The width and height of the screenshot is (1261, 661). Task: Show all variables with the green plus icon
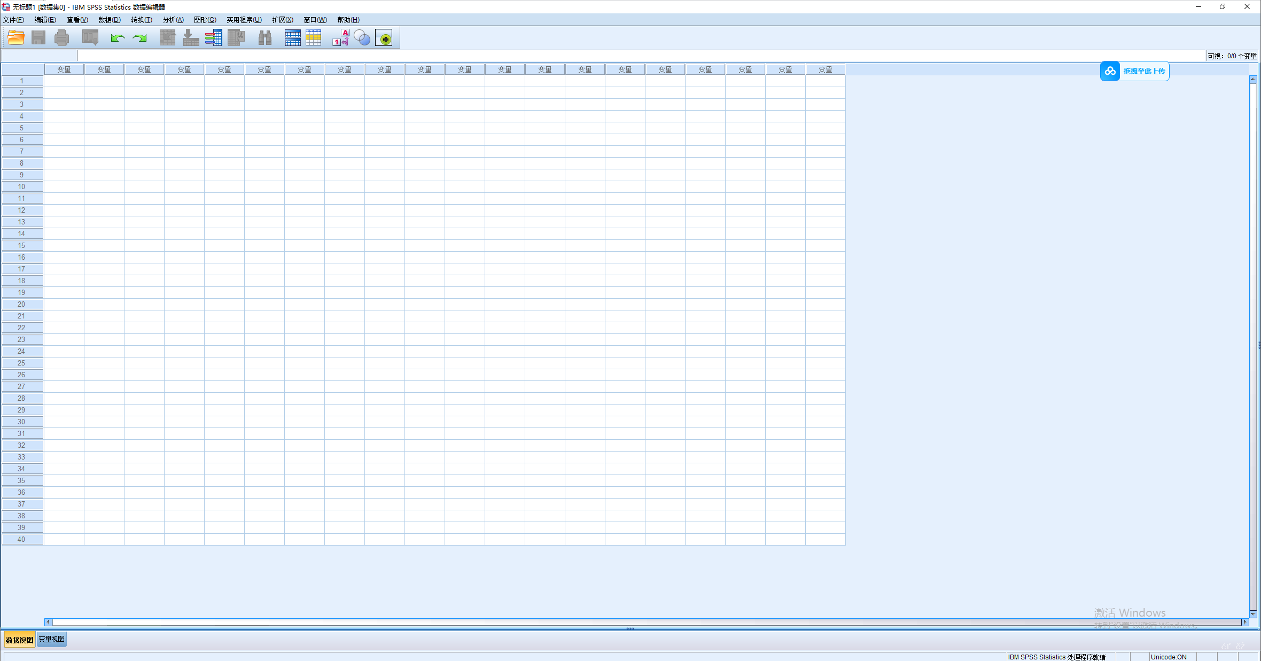tap(384, 37)
